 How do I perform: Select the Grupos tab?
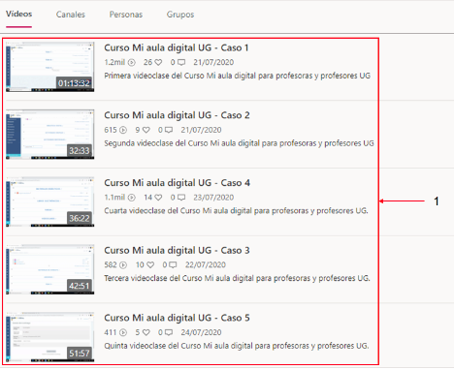coord(180,15)
